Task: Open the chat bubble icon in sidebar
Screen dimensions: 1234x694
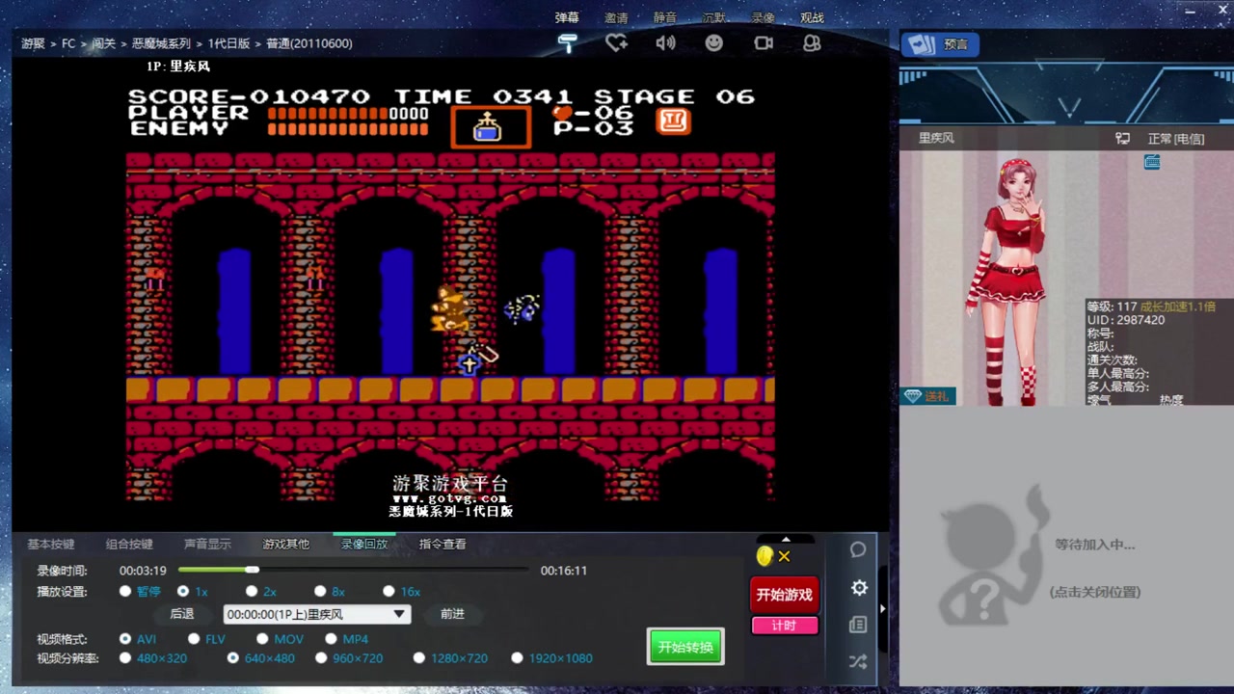Action: [858, 549]
